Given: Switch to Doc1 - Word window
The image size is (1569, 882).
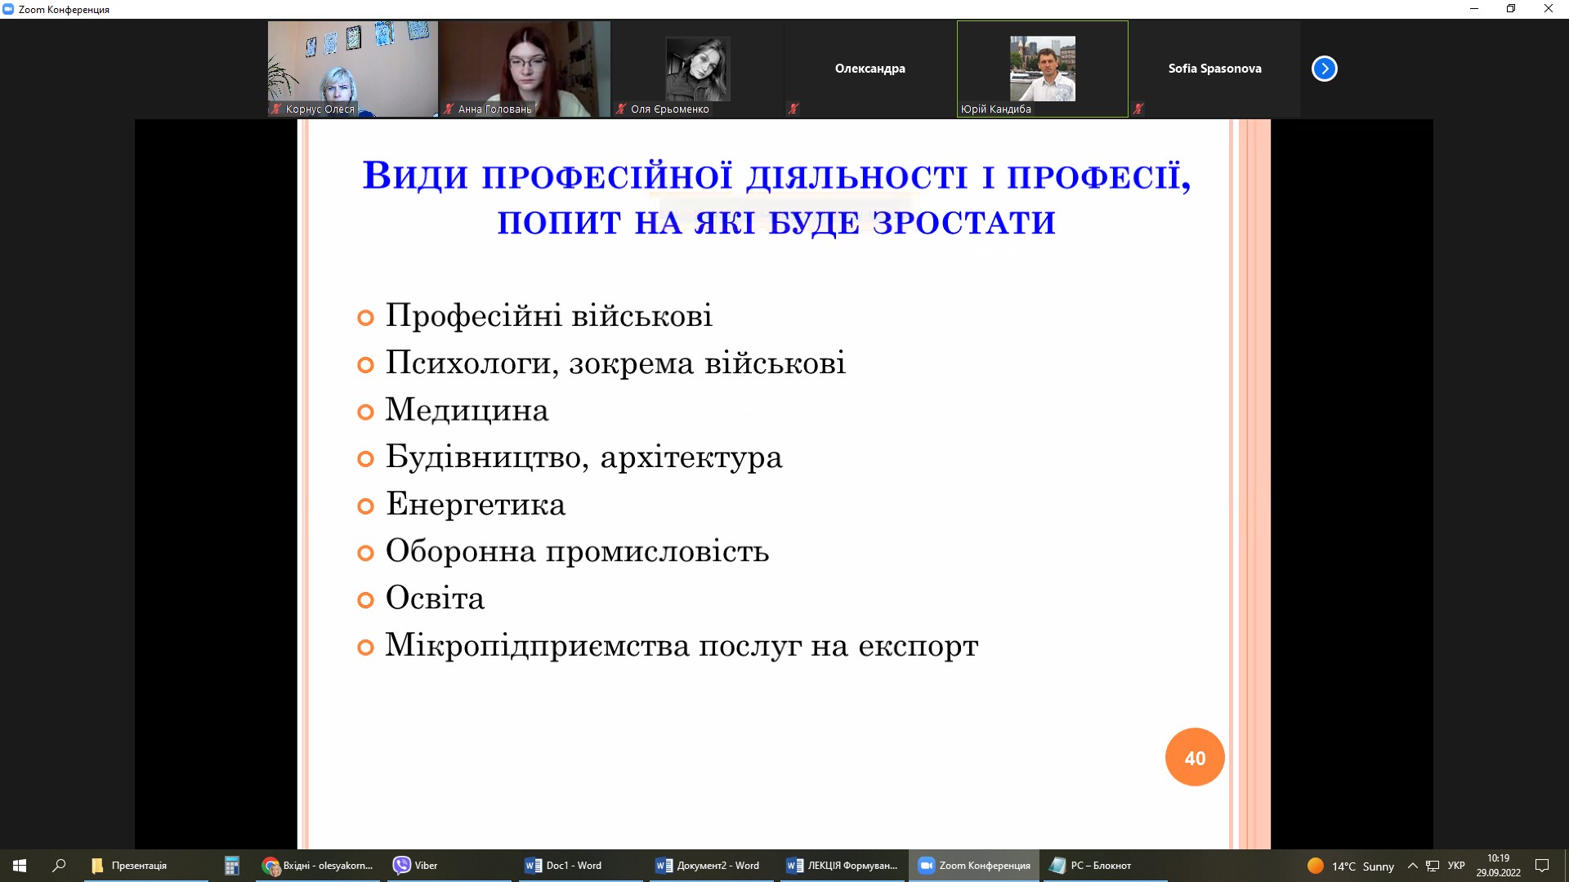Looking at the screenshot, I should tap(564, 866).
